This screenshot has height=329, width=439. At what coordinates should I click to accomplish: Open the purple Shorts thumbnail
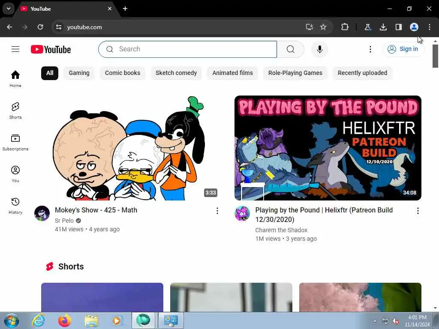pos(102,297)
